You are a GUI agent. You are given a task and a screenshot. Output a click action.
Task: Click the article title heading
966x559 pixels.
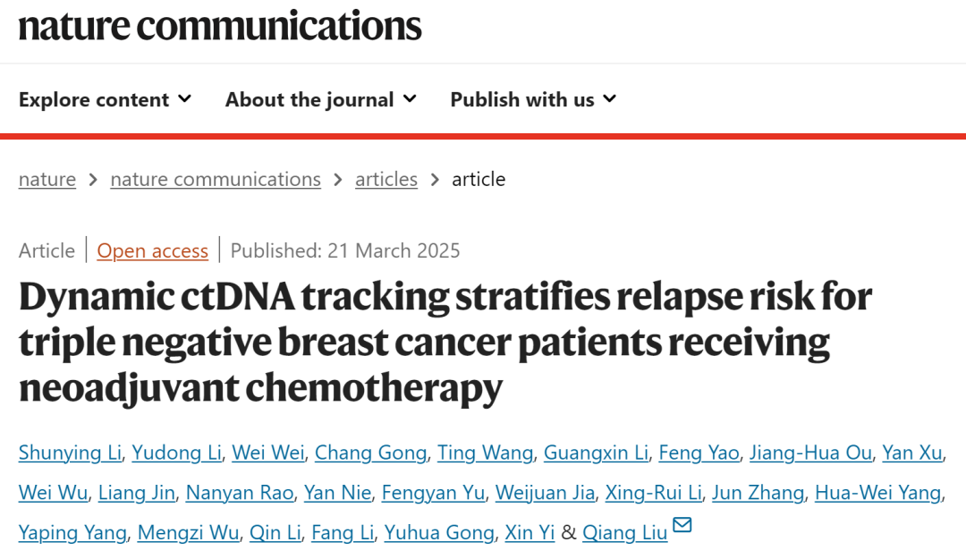pos(445,342)
